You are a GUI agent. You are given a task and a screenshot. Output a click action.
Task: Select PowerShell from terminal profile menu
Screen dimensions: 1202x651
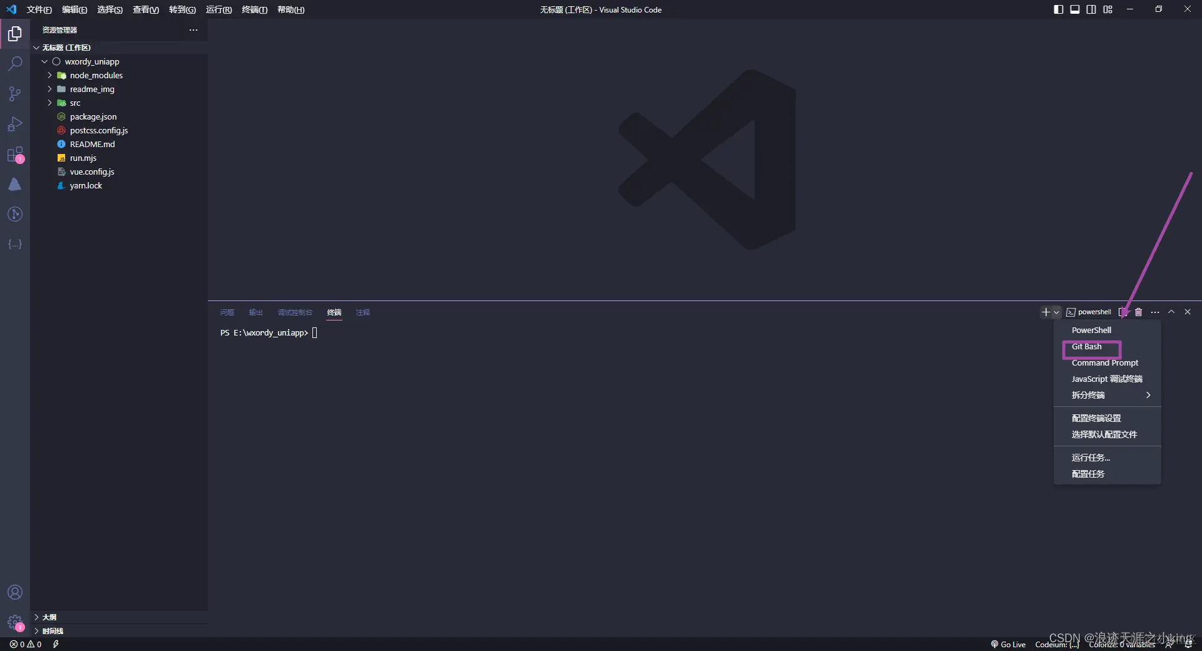(1107, 330)
